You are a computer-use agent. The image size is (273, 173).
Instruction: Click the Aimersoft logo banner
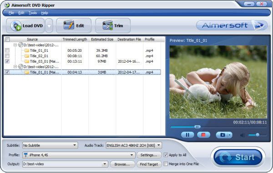coord(232,25)
